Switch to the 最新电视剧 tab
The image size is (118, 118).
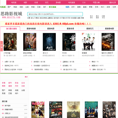[31, 29]
